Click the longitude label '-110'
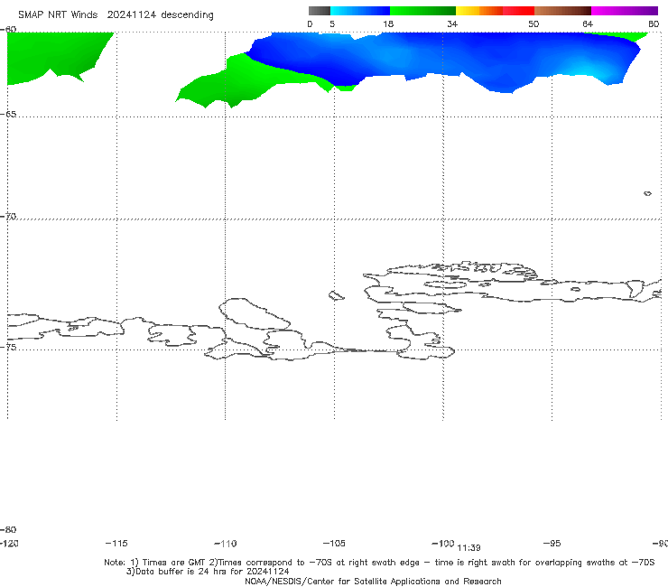This screenshot has height=587, width=668. click(226, 544)
